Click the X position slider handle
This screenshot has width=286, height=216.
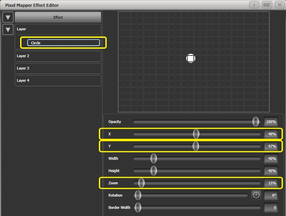(196, 134)
